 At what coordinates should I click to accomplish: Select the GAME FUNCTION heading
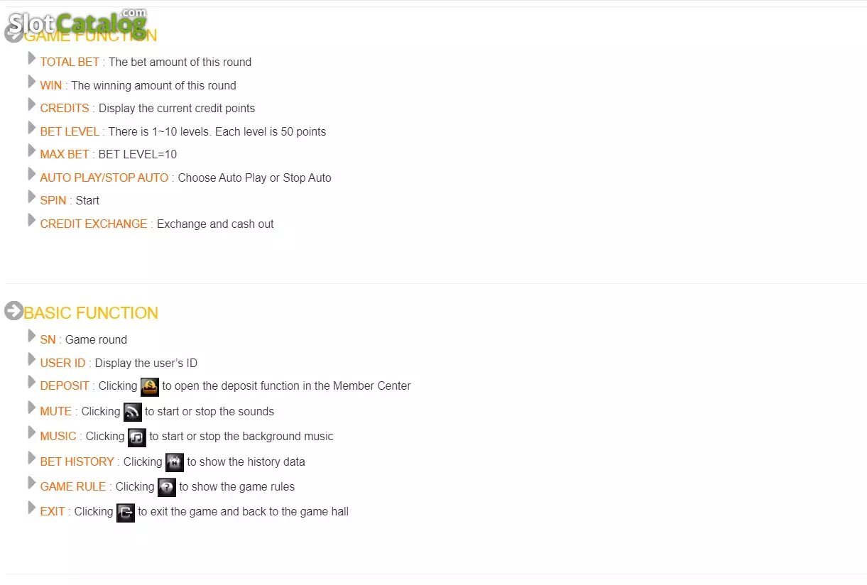click(90, 35)
